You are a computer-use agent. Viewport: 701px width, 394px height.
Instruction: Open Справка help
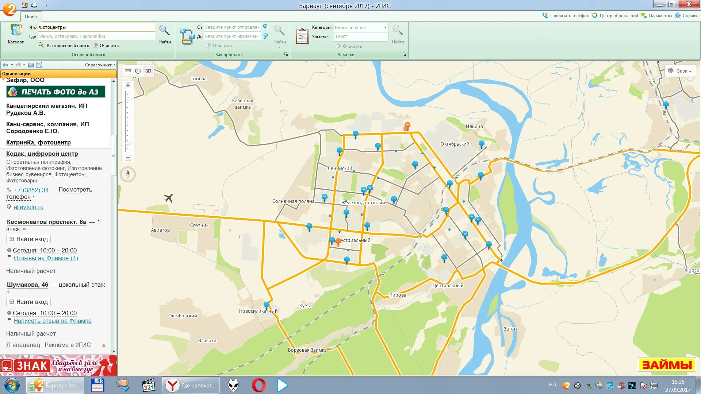click(687, 16)
